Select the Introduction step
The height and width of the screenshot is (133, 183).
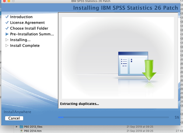click(x=21, y=17)
